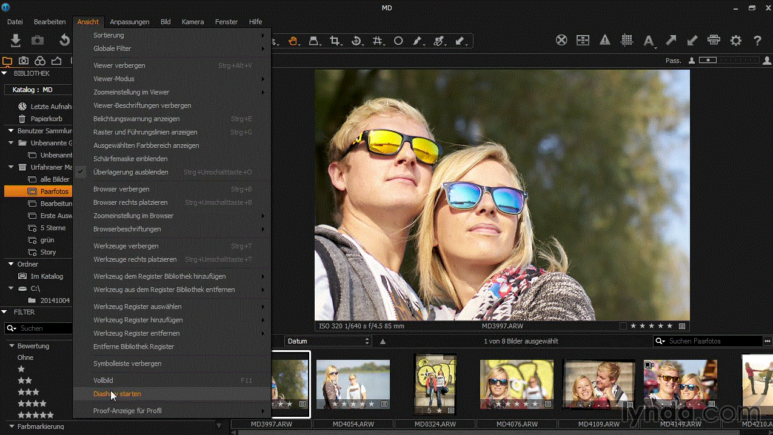Screen dimensions: 773x435
Task: Click the exposure warning triangle icon
Action: [605, 40]
